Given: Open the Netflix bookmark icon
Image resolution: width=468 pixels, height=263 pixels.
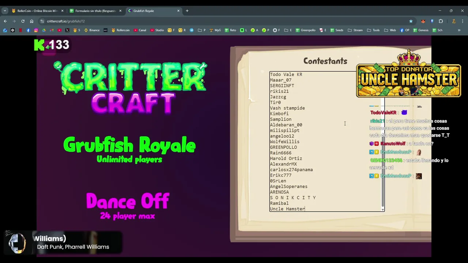Looking at the screenshot, I should pos(20,30).
